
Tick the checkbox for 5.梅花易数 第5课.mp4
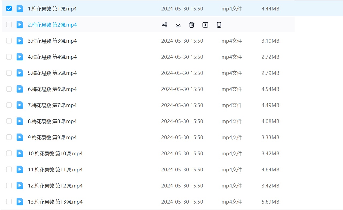(x=9, y=73)
